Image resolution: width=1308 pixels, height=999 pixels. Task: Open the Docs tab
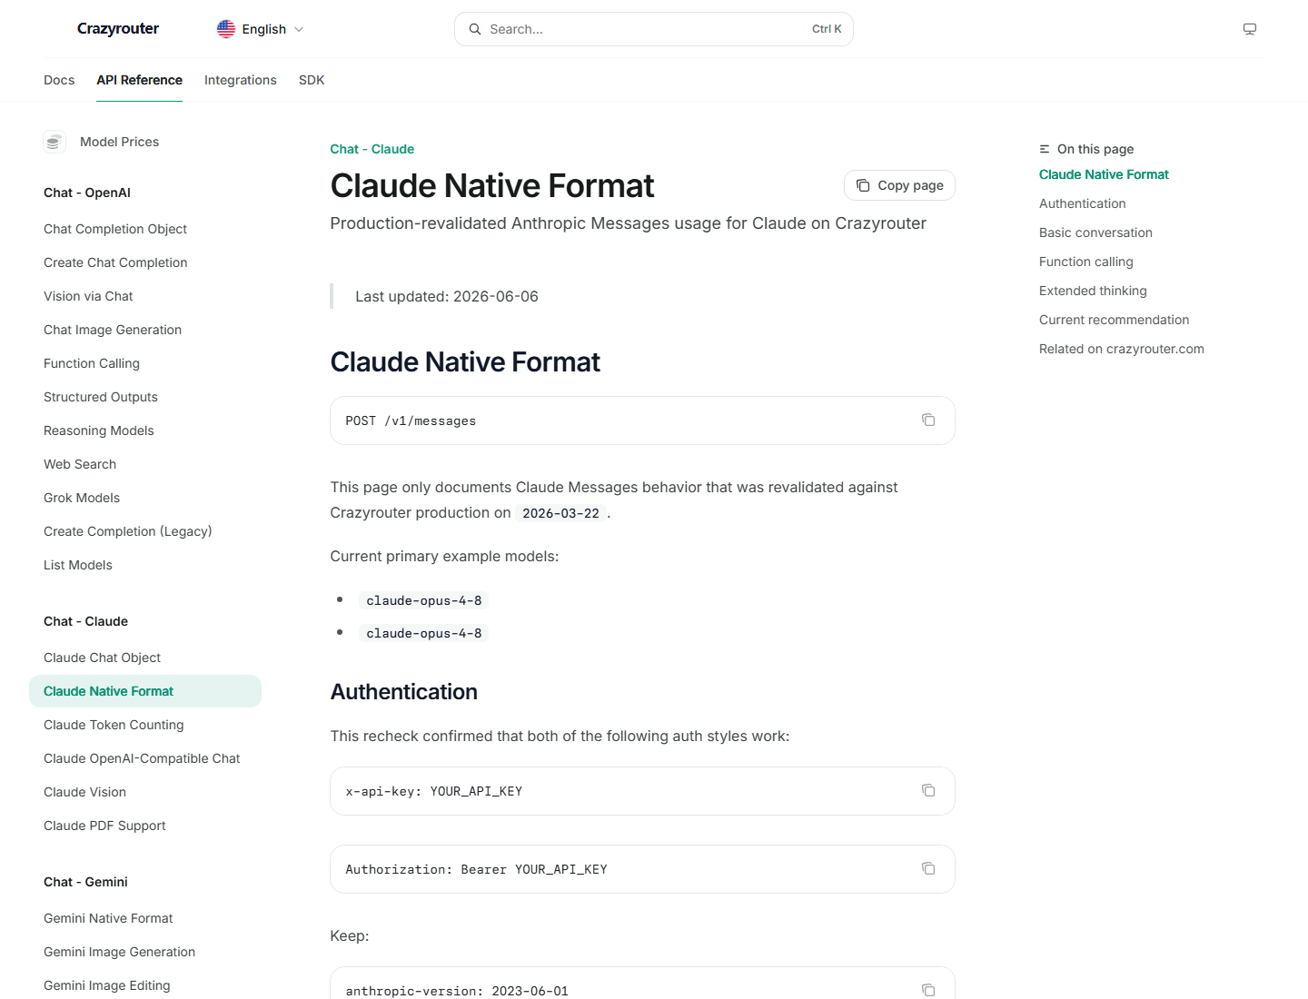pyautogui.click(x=59, y=80)
